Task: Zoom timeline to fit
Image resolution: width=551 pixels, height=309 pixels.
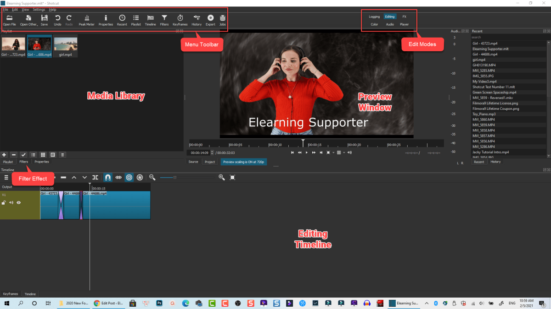Action: pyautogui.click(x=233, y=177)
